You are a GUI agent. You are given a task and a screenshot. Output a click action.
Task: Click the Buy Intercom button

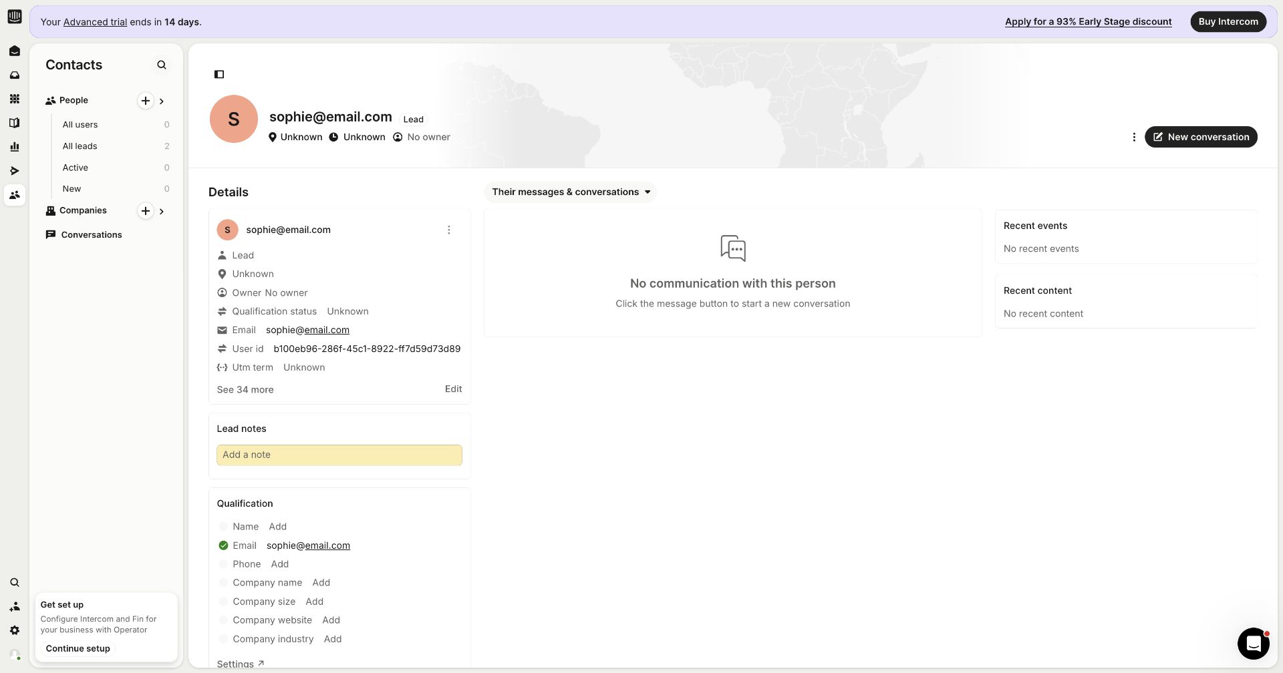[x=1228, y=21]
